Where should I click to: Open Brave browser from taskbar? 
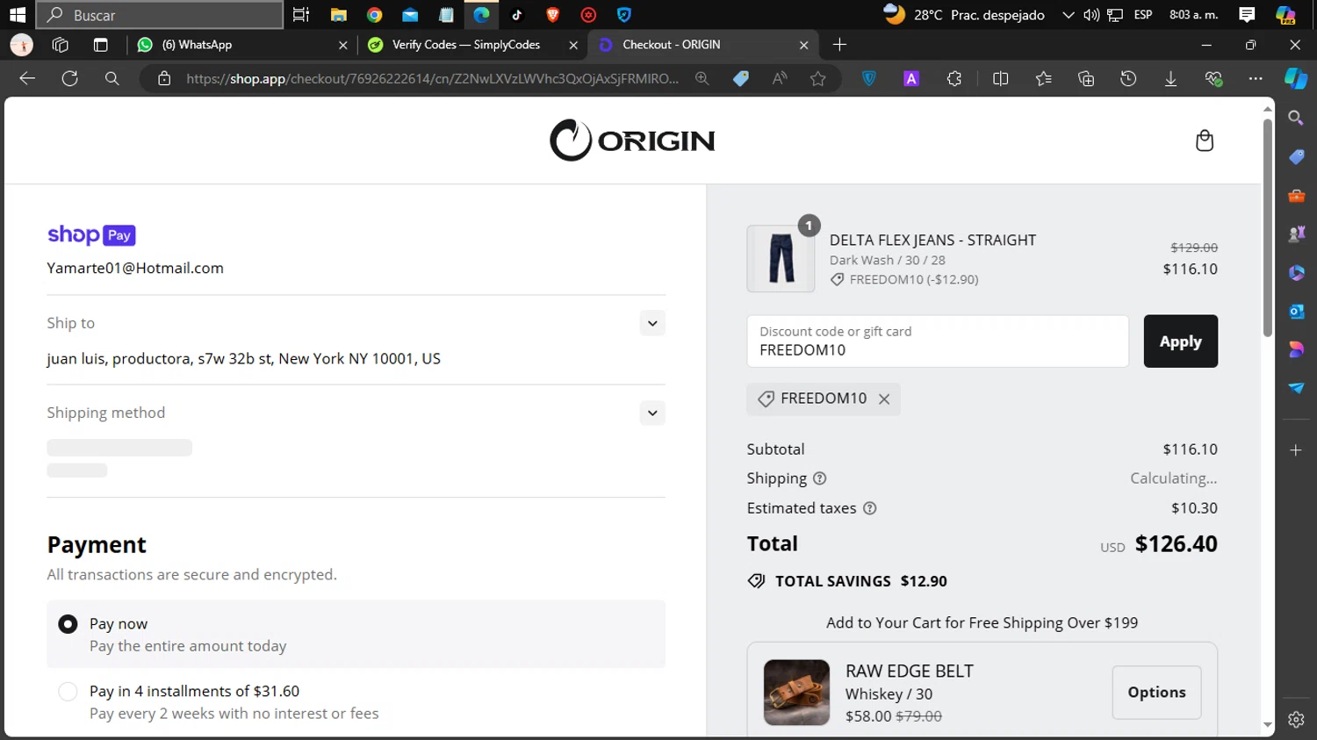point(553,15)
